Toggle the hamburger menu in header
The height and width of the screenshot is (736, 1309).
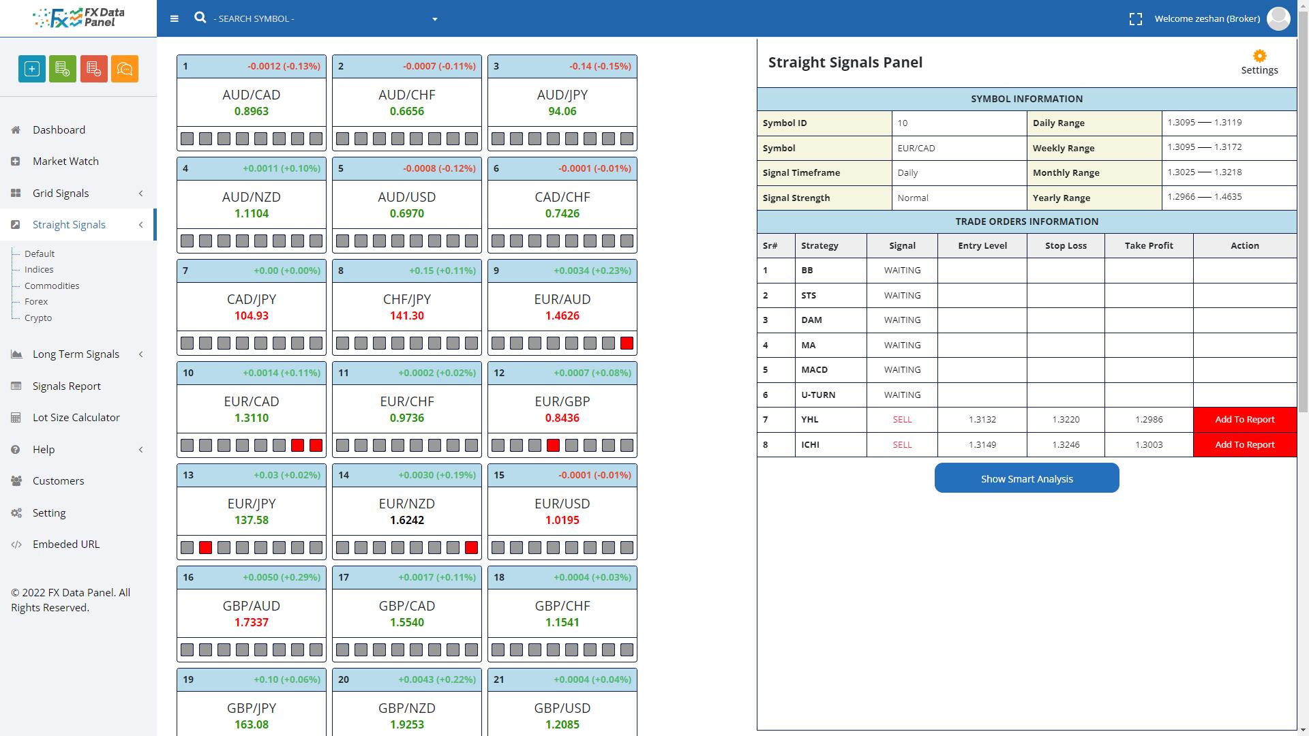[175, 19]
